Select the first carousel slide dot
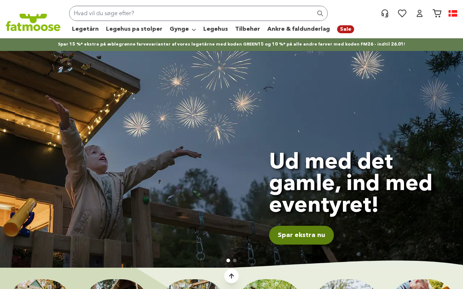 pyautogui.click(x=228, y=260)
